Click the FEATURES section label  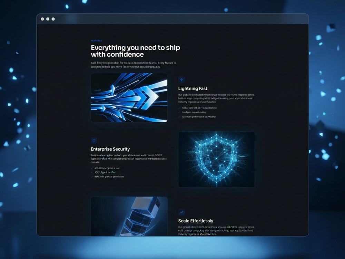click(96, 41)
